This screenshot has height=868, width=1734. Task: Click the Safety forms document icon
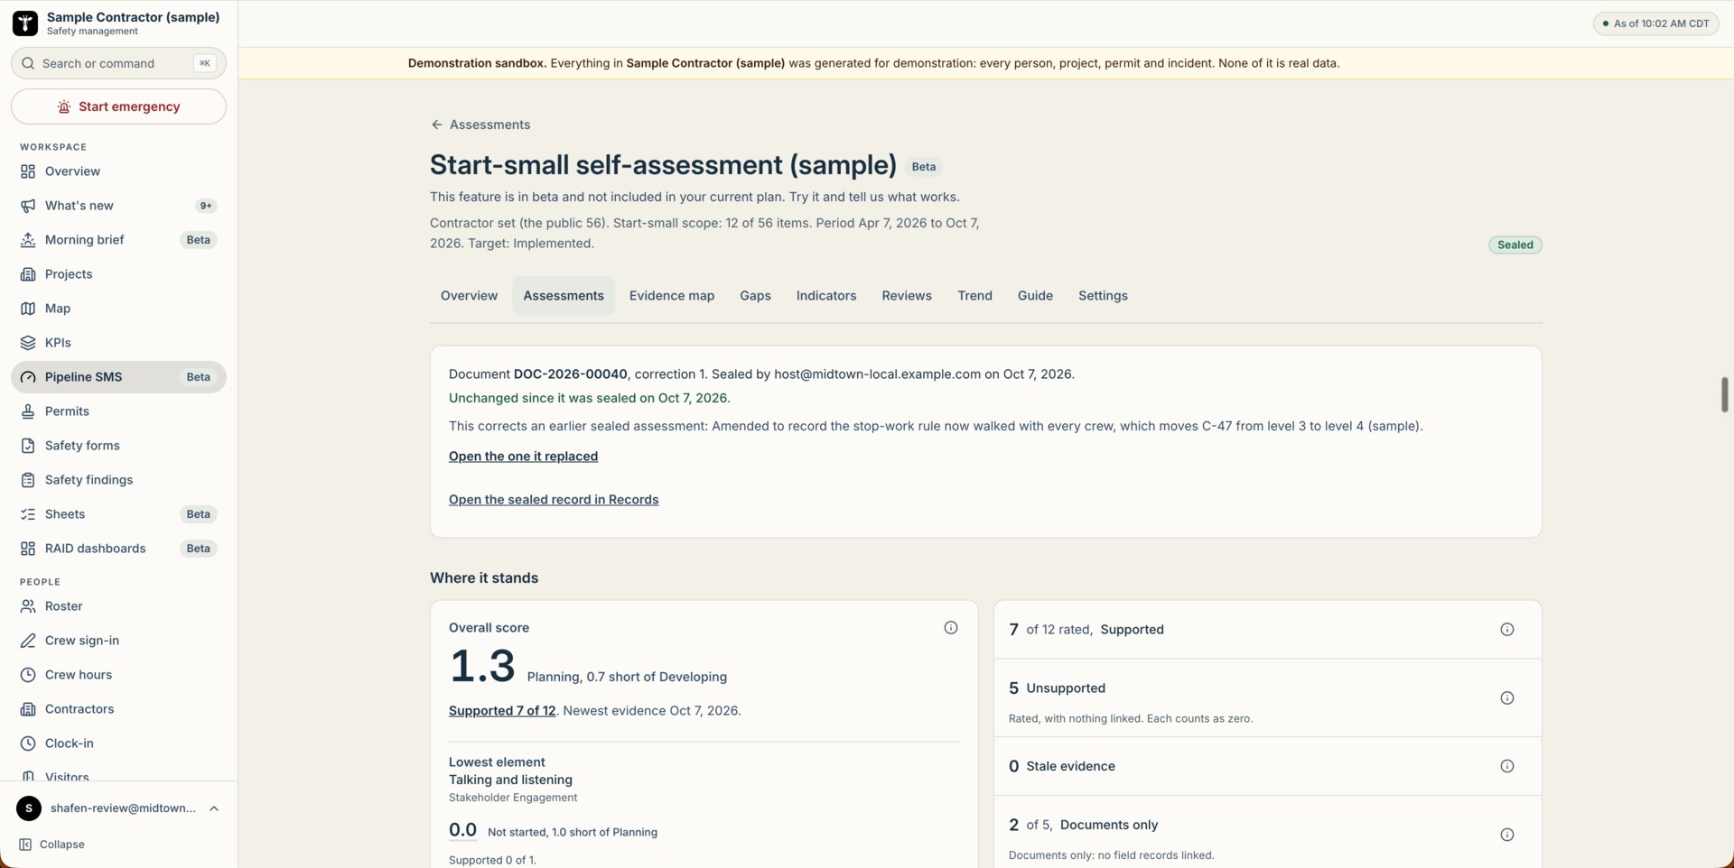pyautogui.click(x=28, y=446)
